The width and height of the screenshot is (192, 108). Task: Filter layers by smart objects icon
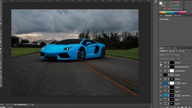[183, 51]
